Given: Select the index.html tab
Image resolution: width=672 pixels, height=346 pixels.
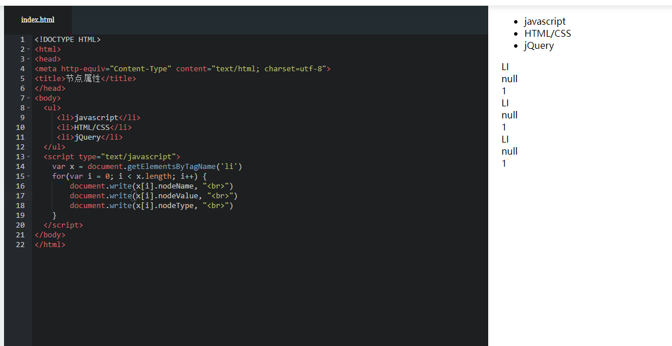Looking at the screenshot, I should coord(38,20).
